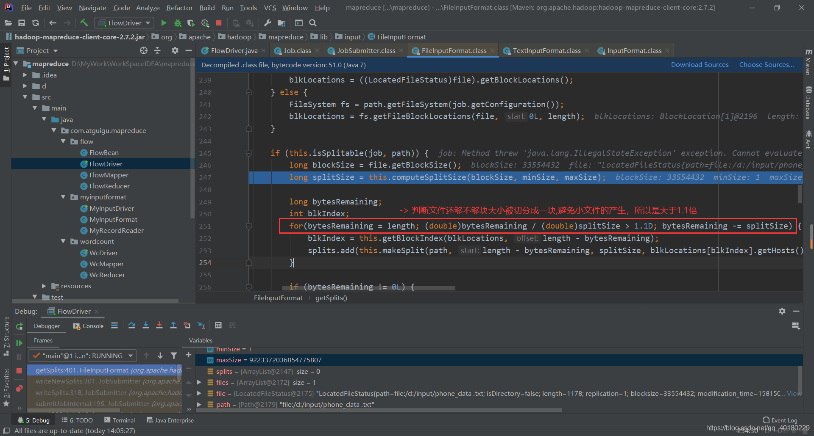
Task: Open the "main" thread RUNNING dropdown
Action: pyautogui.click(x=83, y=356)
